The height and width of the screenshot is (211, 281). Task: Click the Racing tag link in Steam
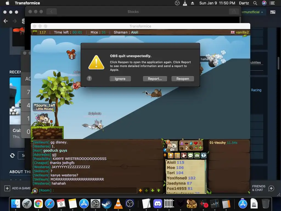tap(256, 90)
